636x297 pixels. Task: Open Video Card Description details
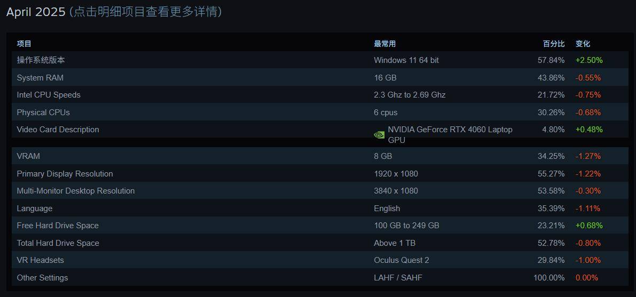320,130
